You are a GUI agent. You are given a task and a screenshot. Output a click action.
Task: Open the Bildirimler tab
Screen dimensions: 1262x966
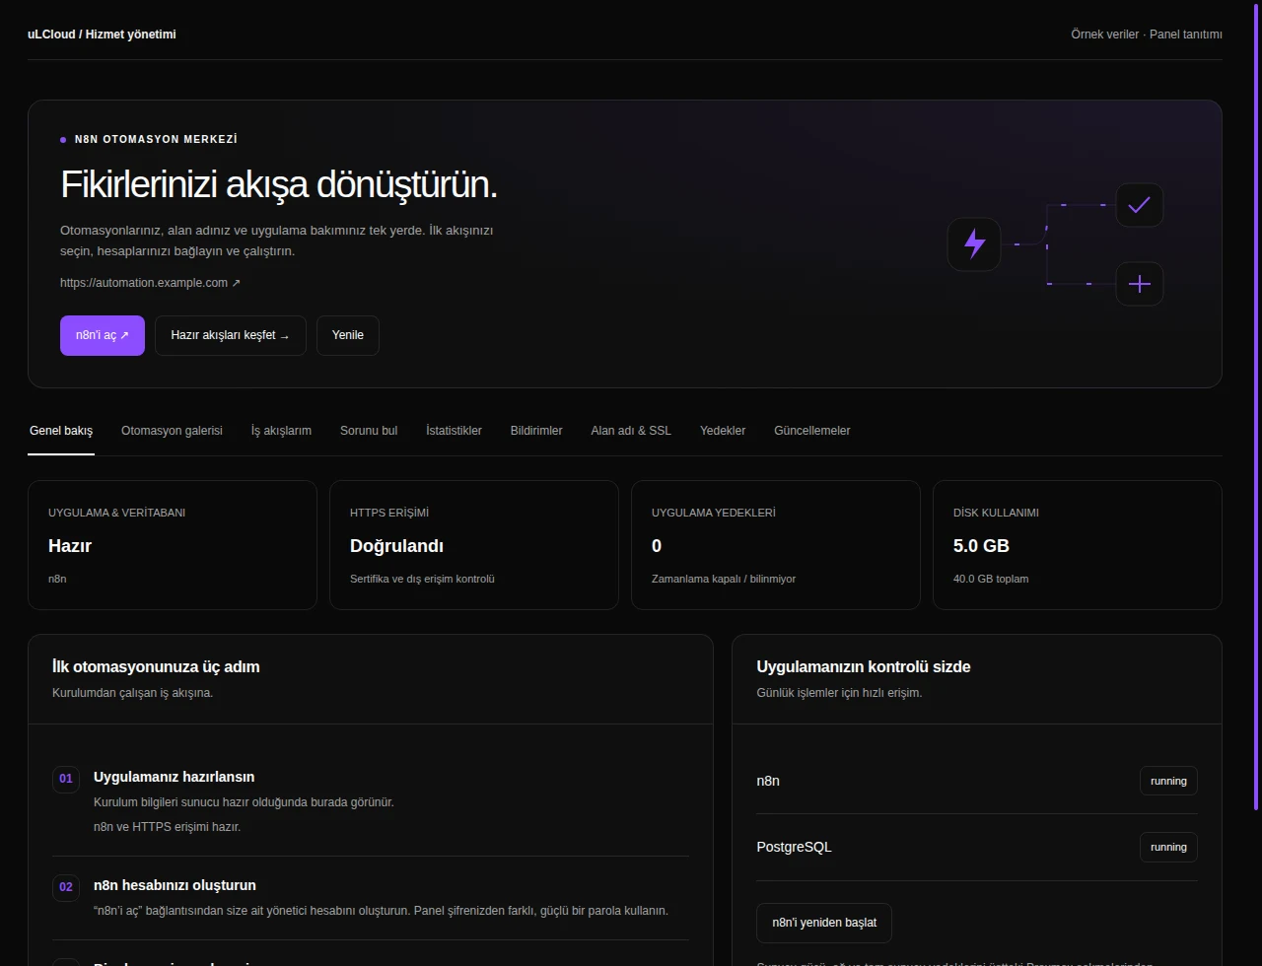click(x=536, y=431)
